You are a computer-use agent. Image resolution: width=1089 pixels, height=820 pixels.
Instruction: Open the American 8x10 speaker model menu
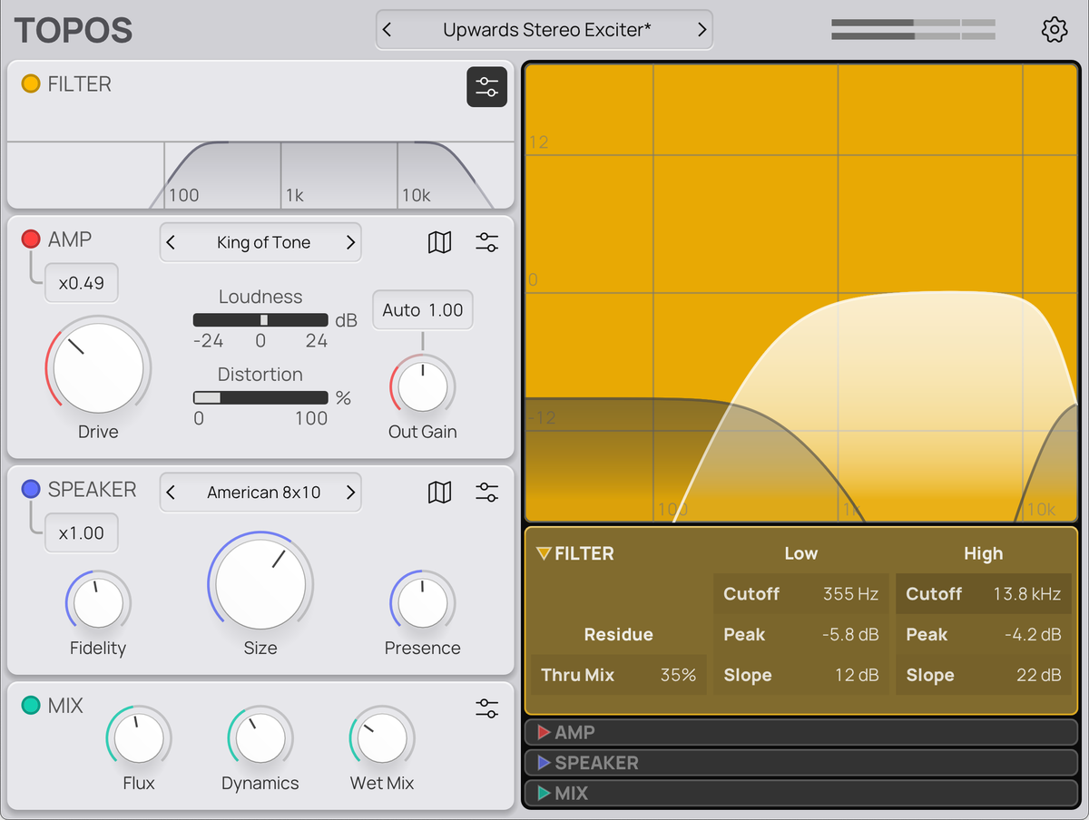[263, 493]
